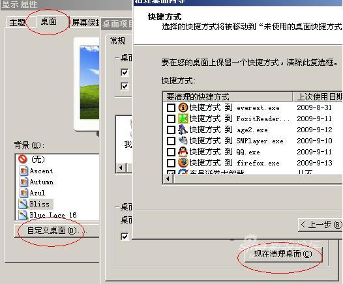Click the Autumn wallpaper file icon
The width and height of the screenshot is (343, 284).
tap(23, 182)
